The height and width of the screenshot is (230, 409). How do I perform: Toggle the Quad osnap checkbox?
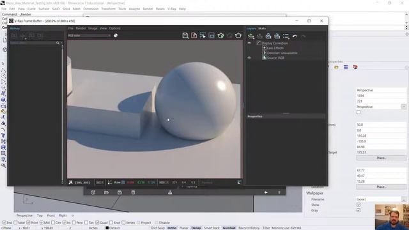point(97,222)
